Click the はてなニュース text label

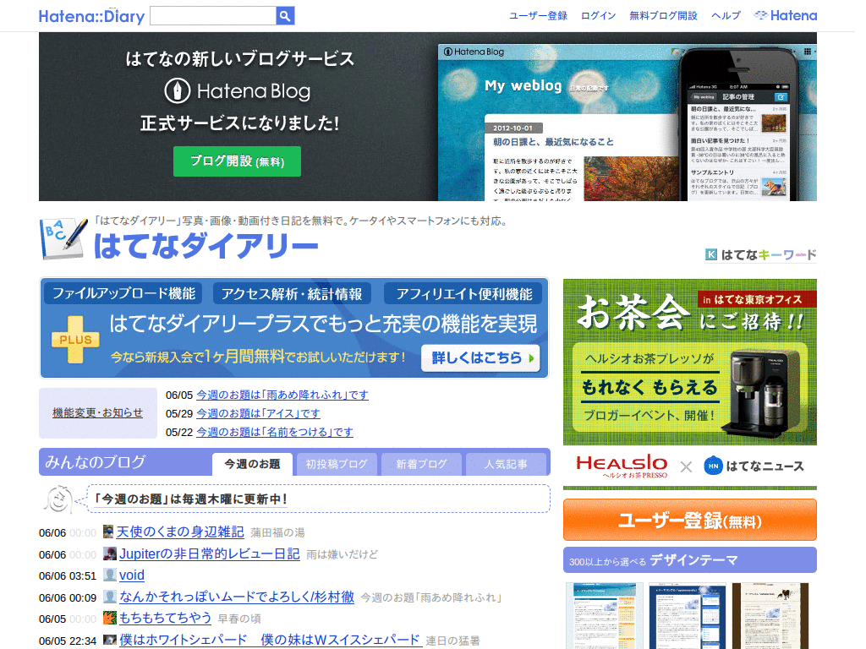click(765, 466)
